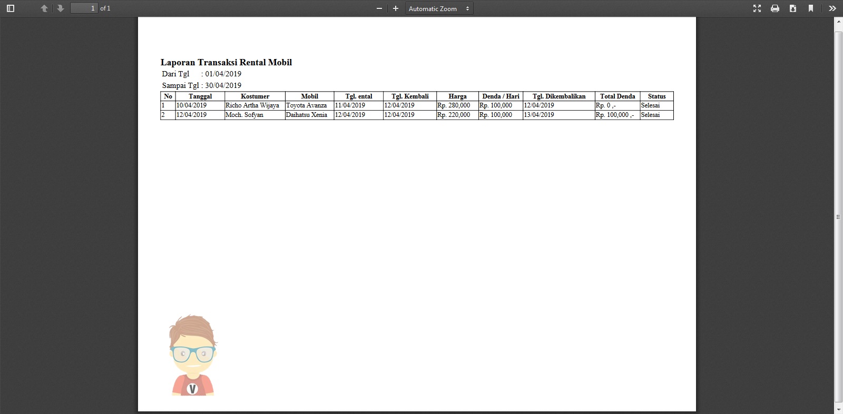Click the Tgl. Kembali column header
The width and height of the screenshot is (843, 414).
(x=410, y=96)
